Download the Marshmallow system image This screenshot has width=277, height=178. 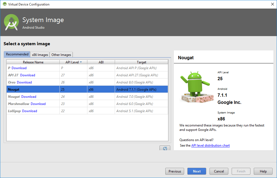pos(38,104)
